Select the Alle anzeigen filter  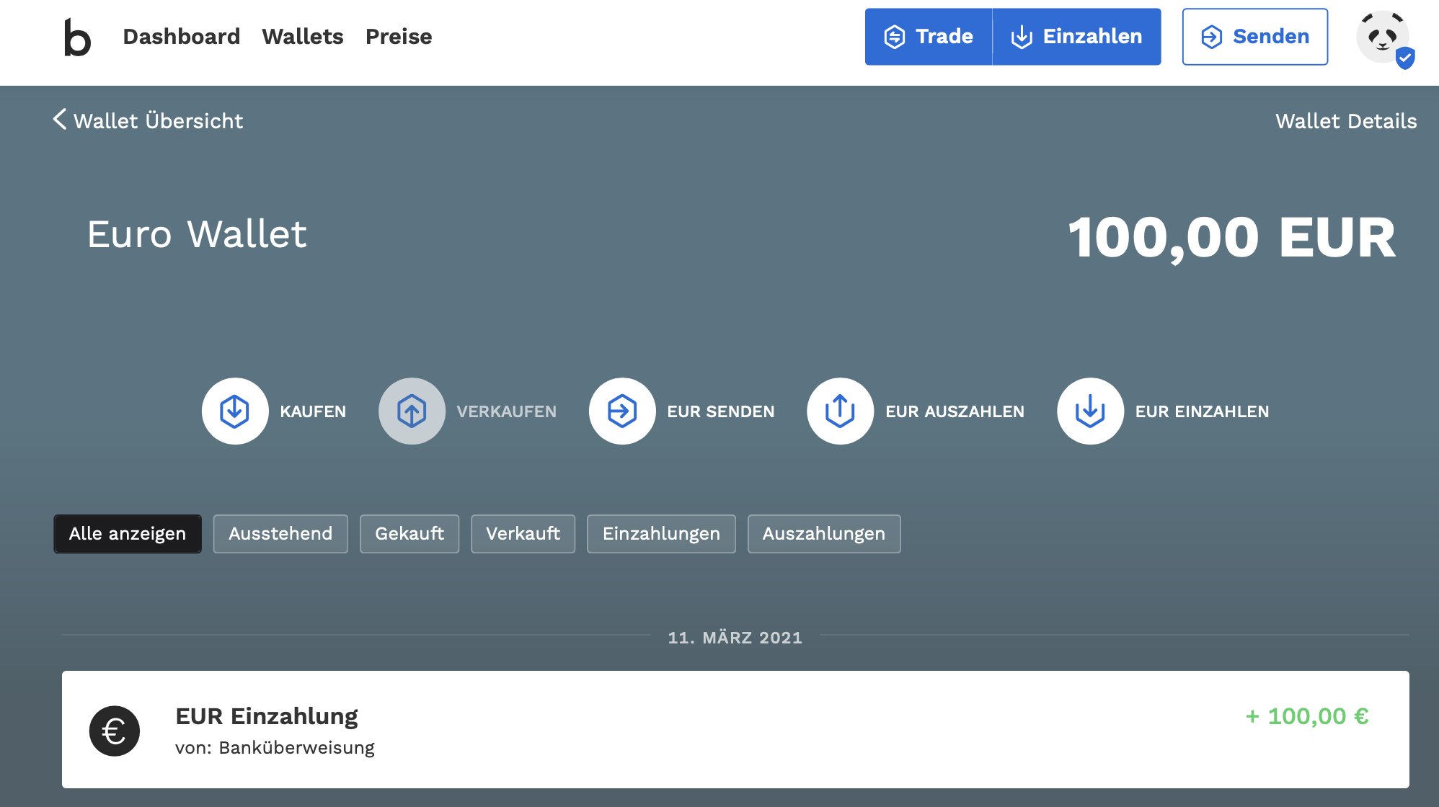point(128,534)
